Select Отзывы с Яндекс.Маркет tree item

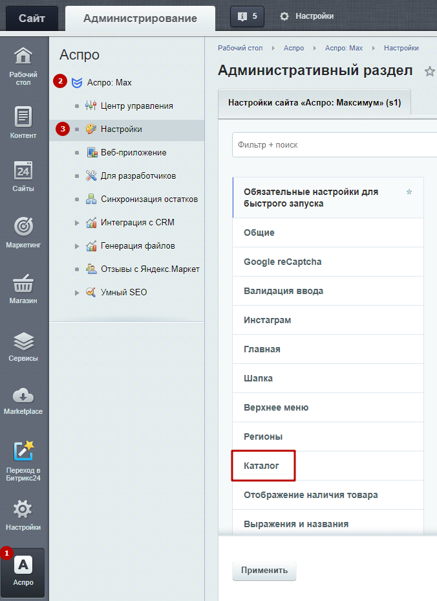(x=150, y=269)
